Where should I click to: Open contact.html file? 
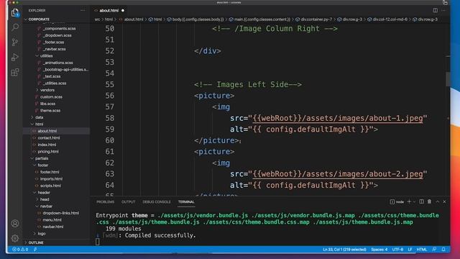(48, 137)
